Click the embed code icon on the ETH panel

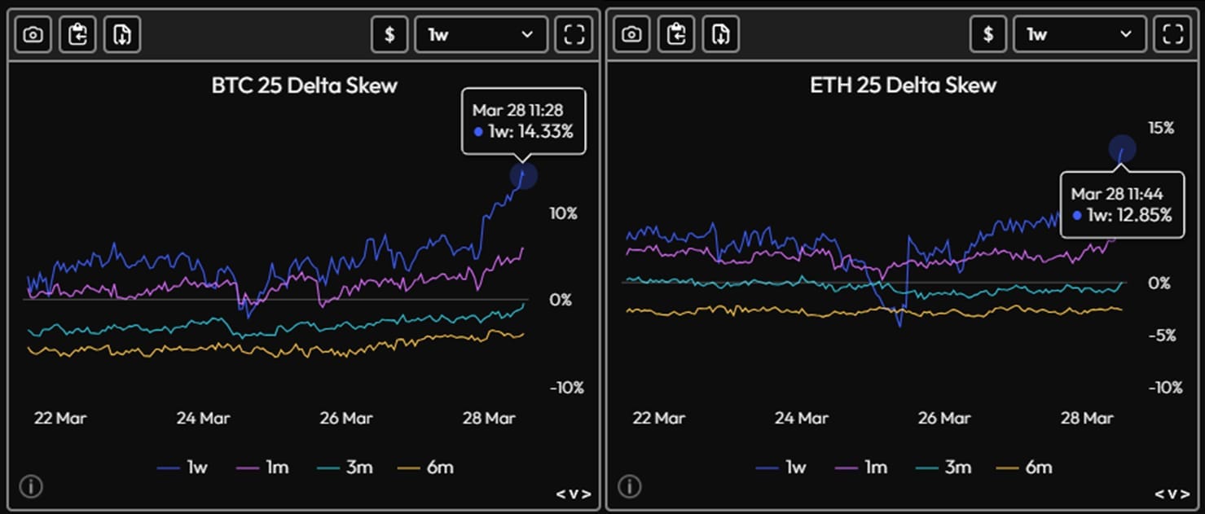pyautogui.click(x=1172, y=494)
